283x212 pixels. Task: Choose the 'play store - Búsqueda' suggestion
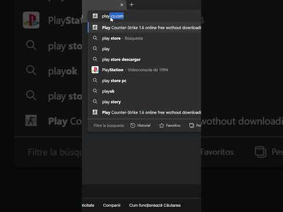(x=146, y=38)
